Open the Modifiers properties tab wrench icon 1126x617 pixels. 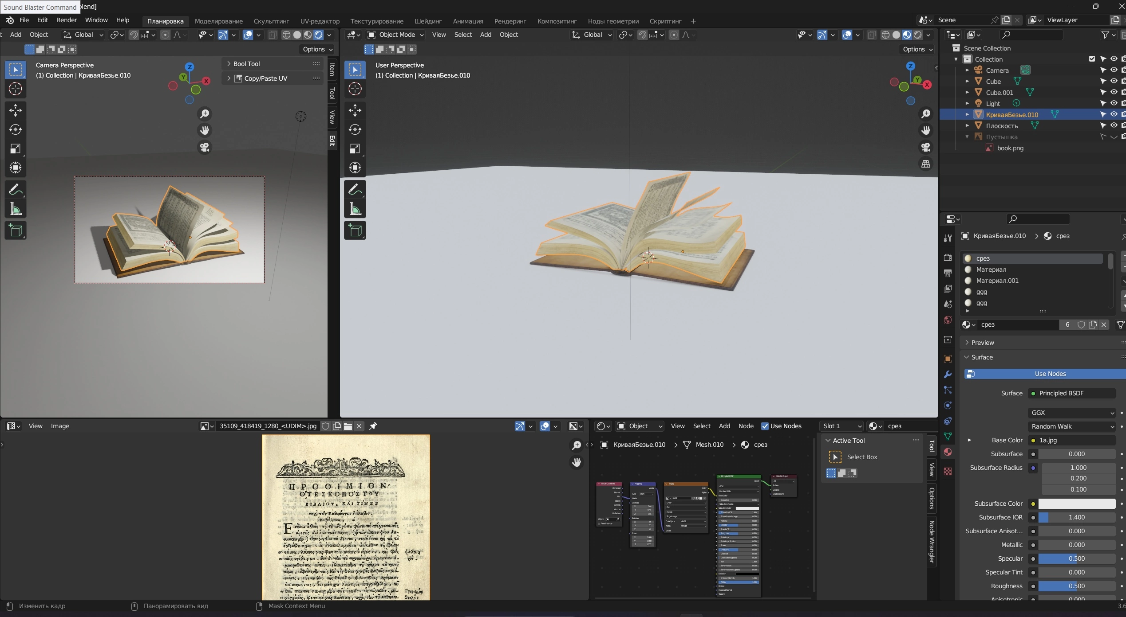pyautogui.click(x=948, y=375)
